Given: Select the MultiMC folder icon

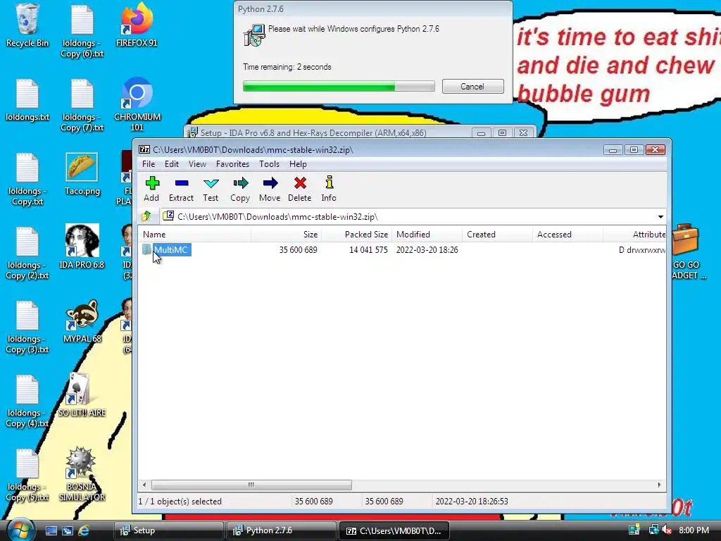Looking at the screenshot, I should (146, 250).
